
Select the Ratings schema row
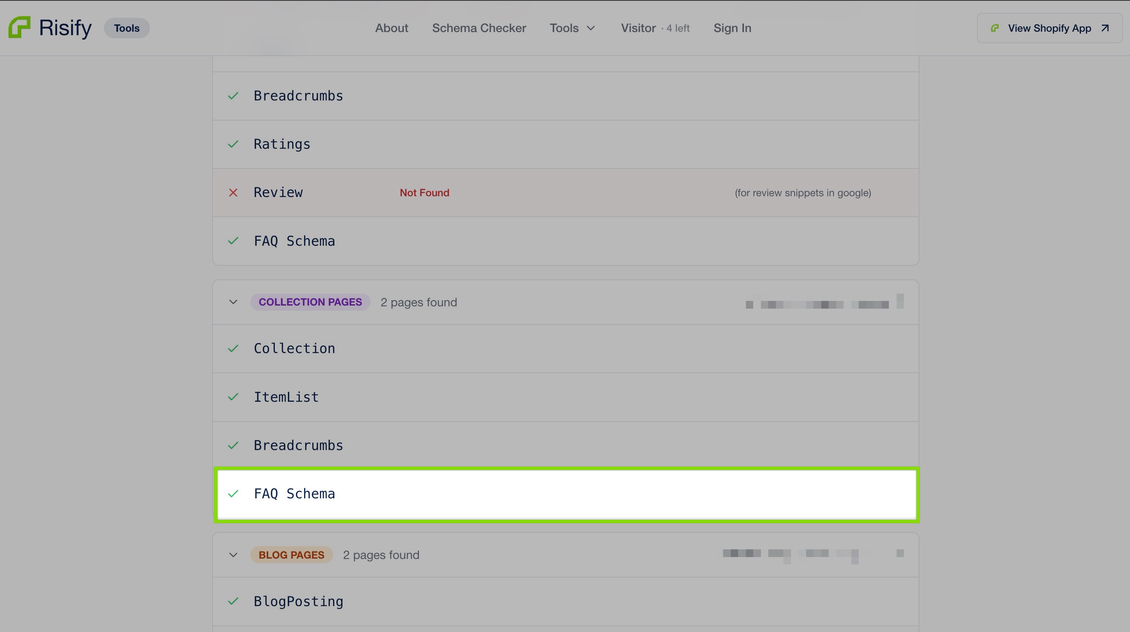point(565,144)
